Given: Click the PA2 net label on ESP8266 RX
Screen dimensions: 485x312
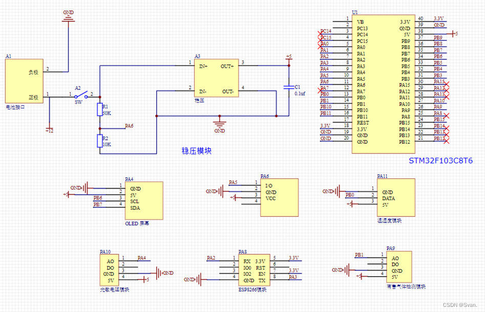Looking at the screenshot, I should coord(211,258).
